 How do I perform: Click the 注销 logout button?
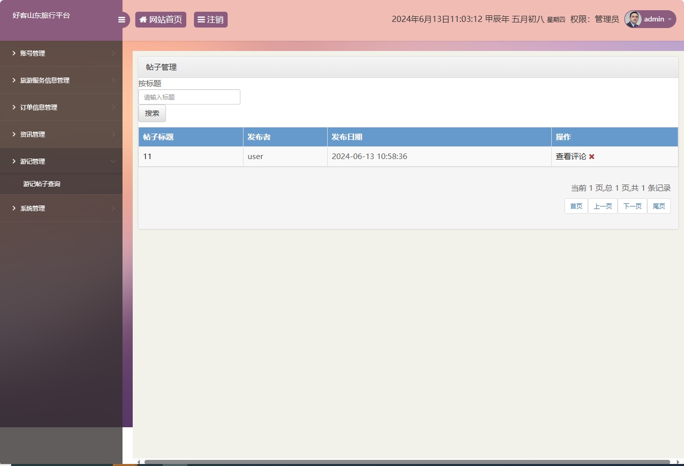point(210,20)
